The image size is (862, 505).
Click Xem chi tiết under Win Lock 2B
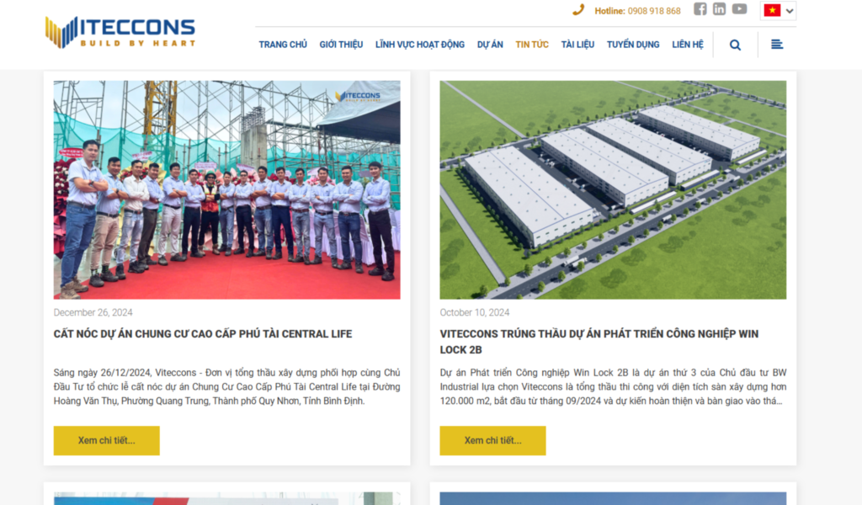(492, 441)
